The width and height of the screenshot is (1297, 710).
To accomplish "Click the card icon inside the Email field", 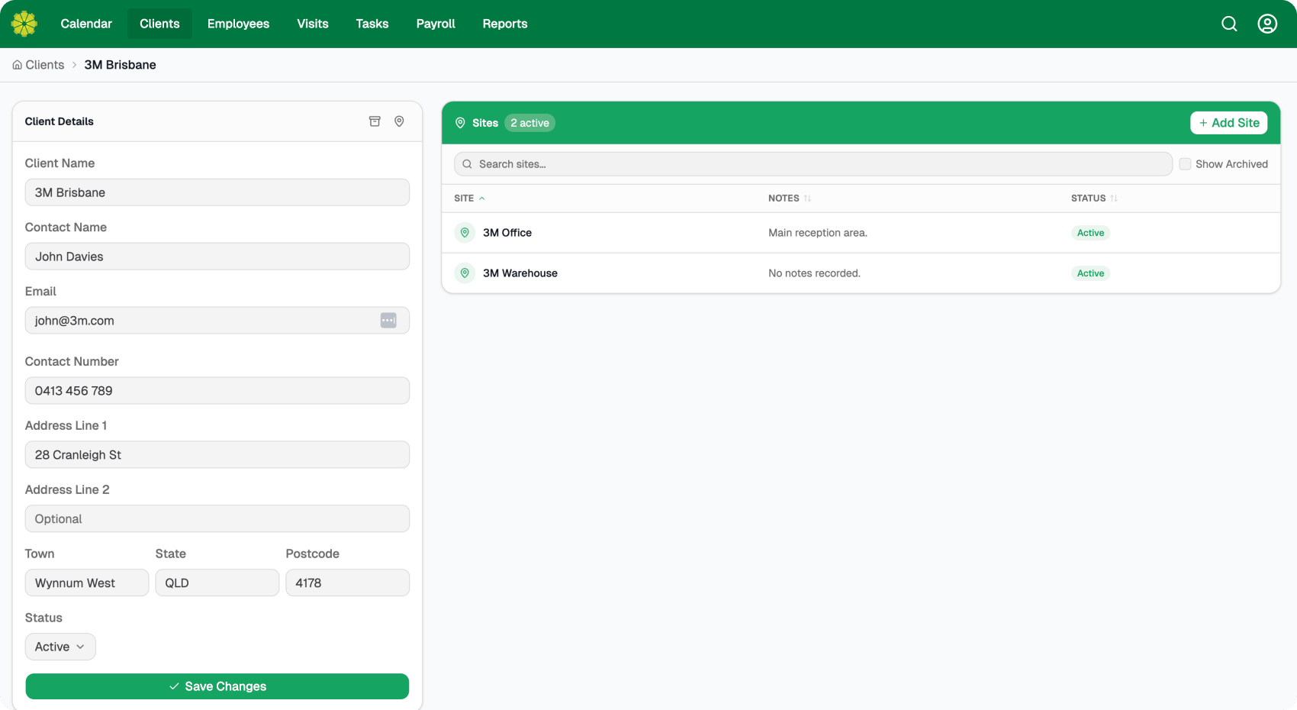I will (388, 320).
